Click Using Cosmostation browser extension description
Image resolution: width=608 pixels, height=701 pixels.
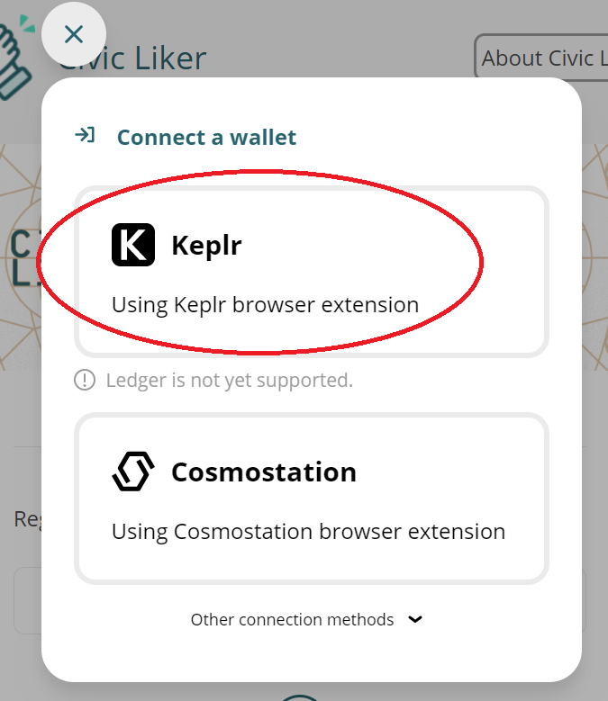pyautogui.click(x=308, y=532)
